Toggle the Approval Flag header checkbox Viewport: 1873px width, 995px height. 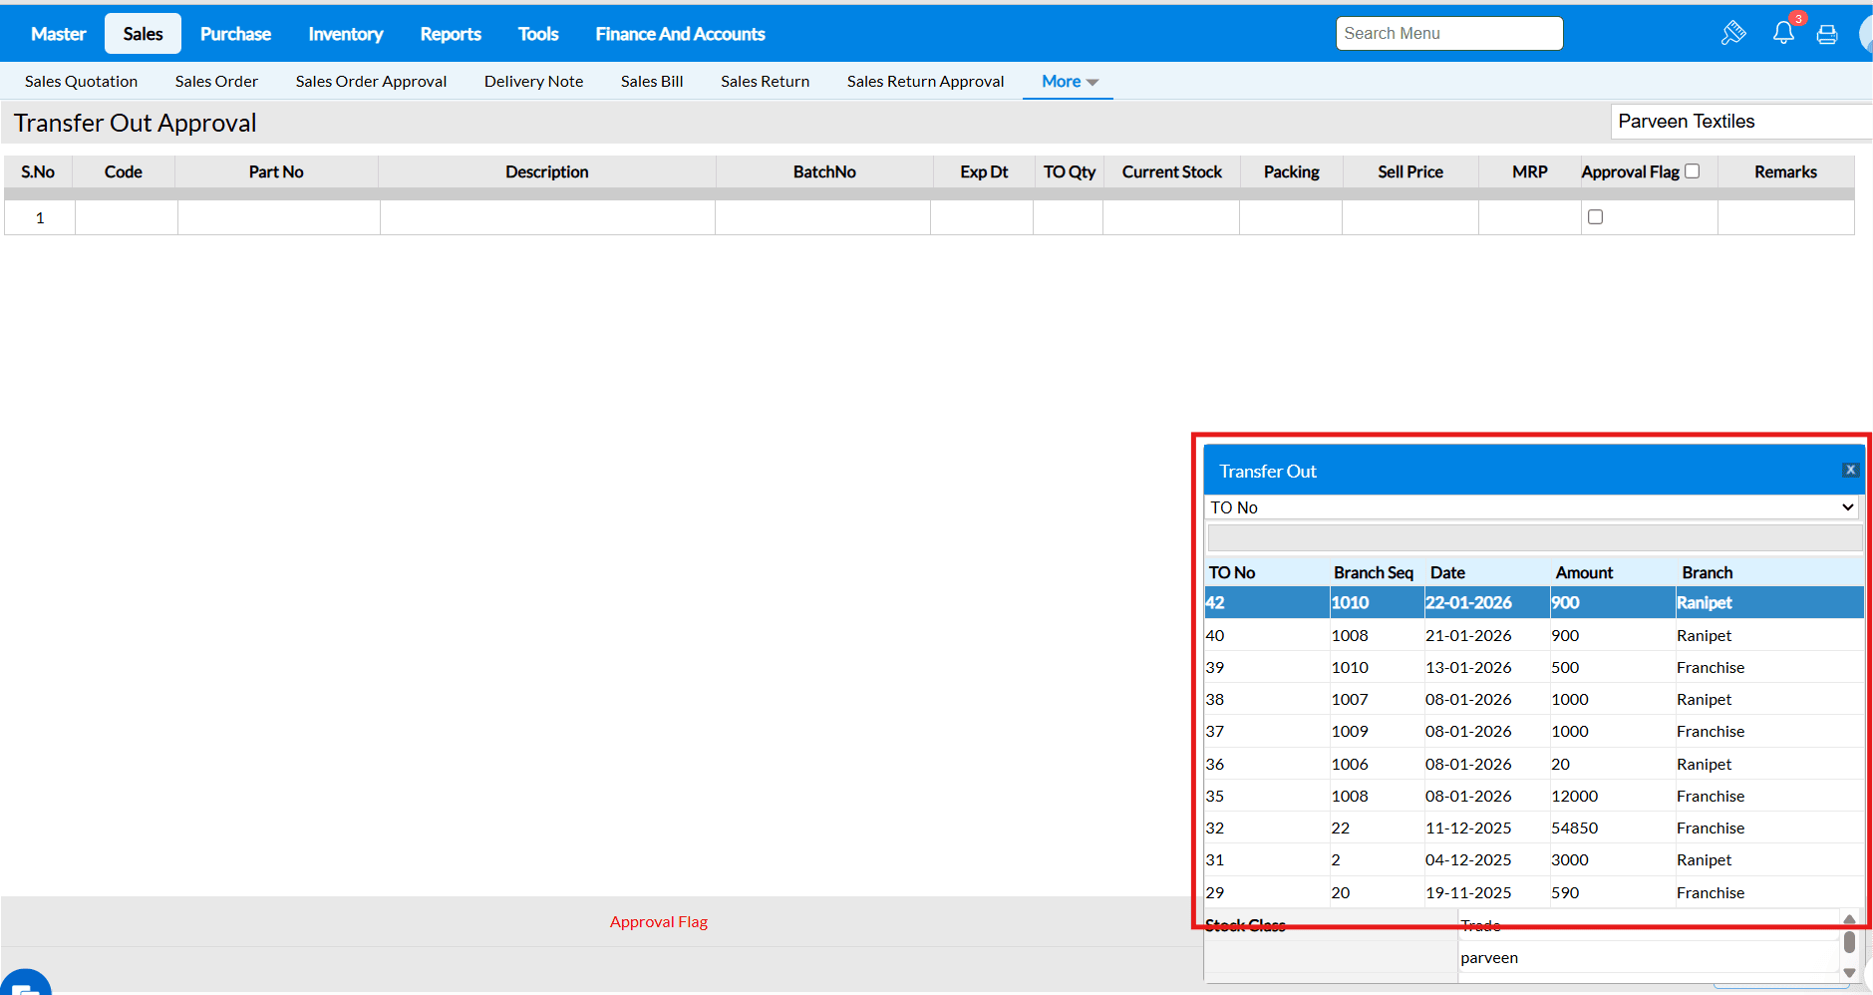(1692, 171)
